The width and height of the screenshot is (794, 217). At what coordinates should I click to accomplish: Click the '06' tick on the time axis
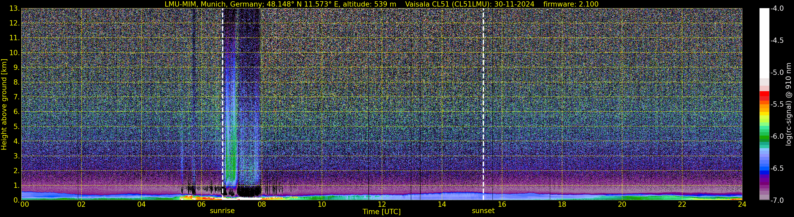pyautogui.click(x=201, y=204)
